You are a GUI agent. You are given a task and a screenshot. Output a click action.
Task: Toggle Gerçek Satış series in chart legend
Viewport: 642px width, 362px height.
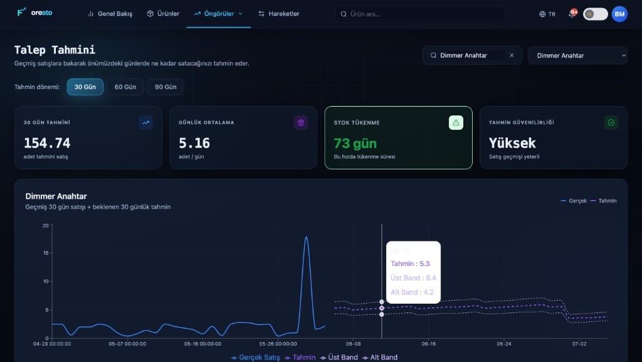[256, 358]
